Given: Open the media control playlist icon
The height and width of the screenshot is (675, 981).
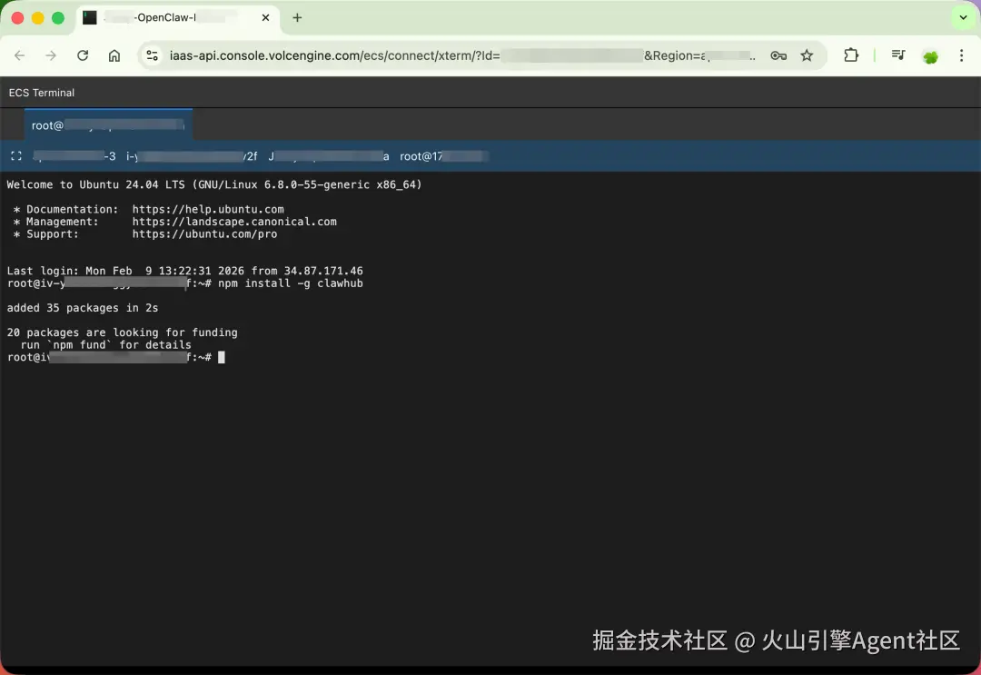Looking at the screenshot, I should pyautogui.click(x=898, y=55).
